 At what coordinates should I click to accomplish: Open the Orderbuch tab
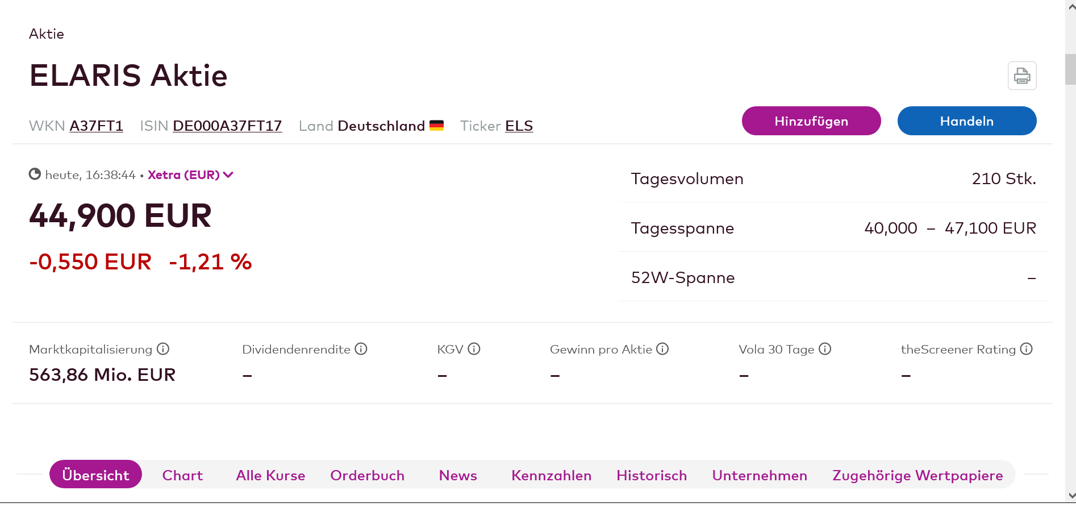tap(367, 475)
